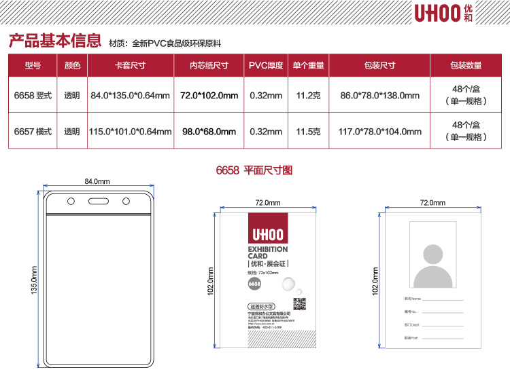Click the 117.0*78.0*104.0mm package size cell

click(x=371, y=132)
